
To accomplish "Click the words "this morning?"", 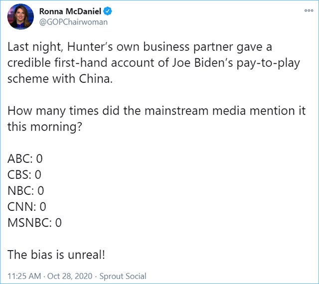I will tap(40, 127).
